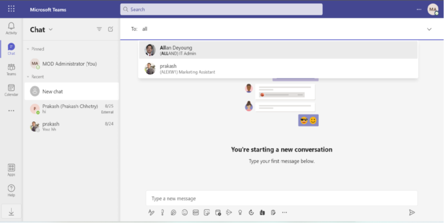Open the emoji picker
The height and width of the screenshot is (223, 444).
(x=184, y=213)
